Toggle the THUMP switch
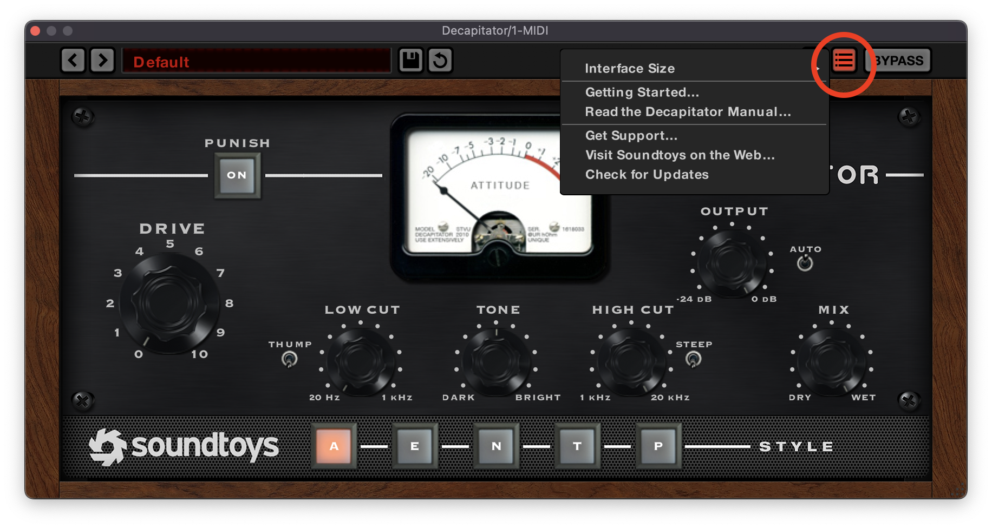 point(290,359)
